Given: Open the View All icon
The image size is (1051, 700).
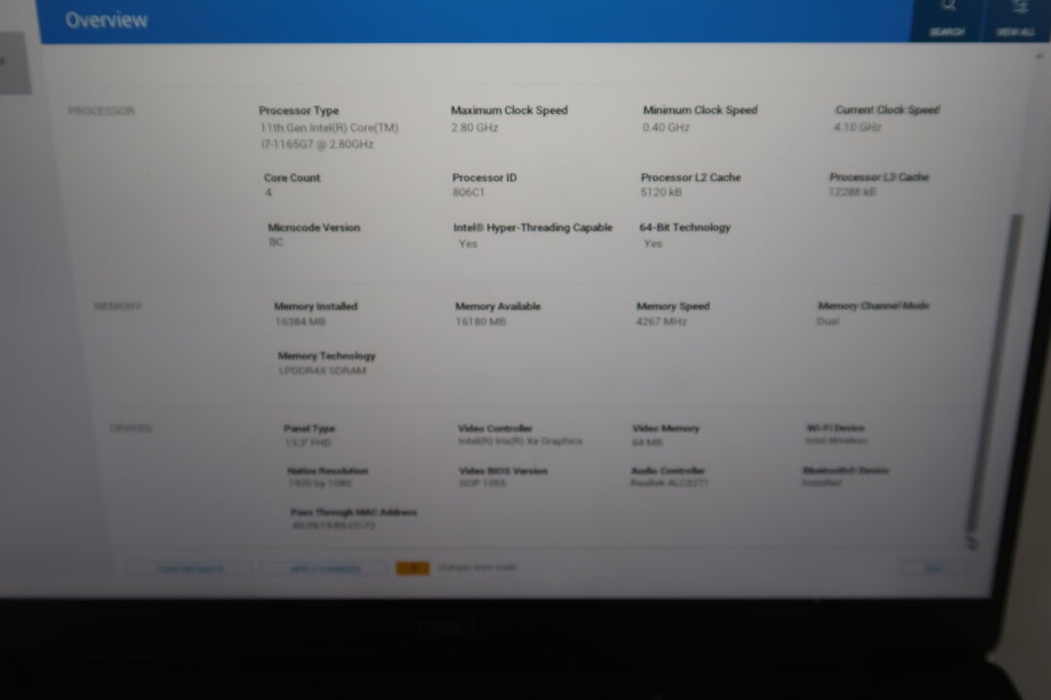Looking at the screenshot, I should pyautogui.click(x=1017, y=8).
